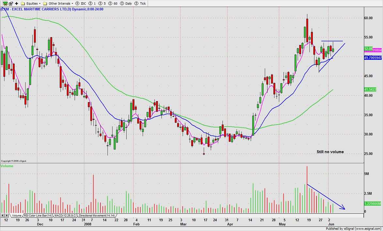The width and height of the screenshot is (383, 231).
Task: Switch to 60-minute interval
Action: tap(112, 3)
